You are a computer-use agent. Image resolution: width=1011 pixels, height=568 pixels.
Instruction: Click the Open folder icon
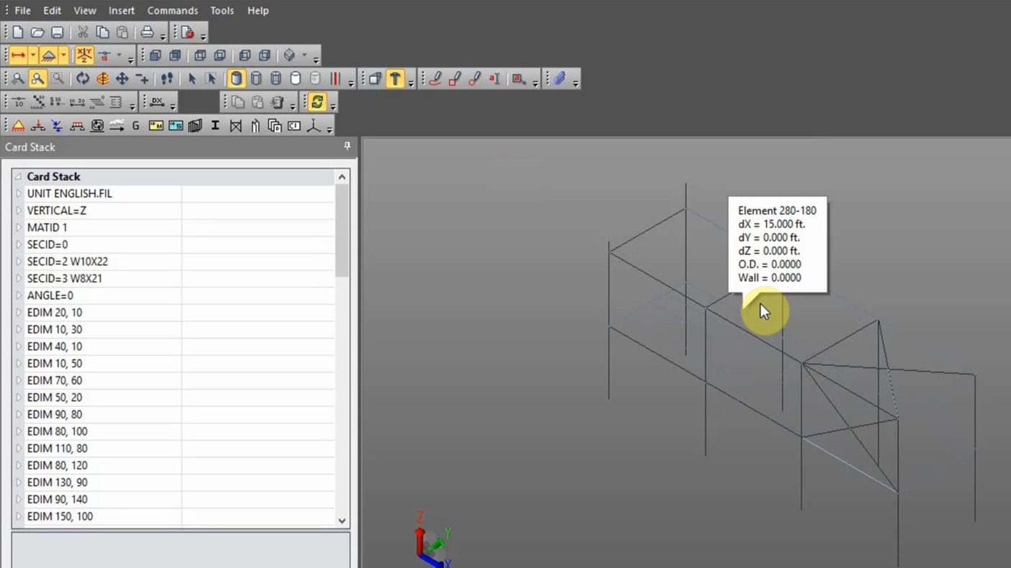coord(37,32)
